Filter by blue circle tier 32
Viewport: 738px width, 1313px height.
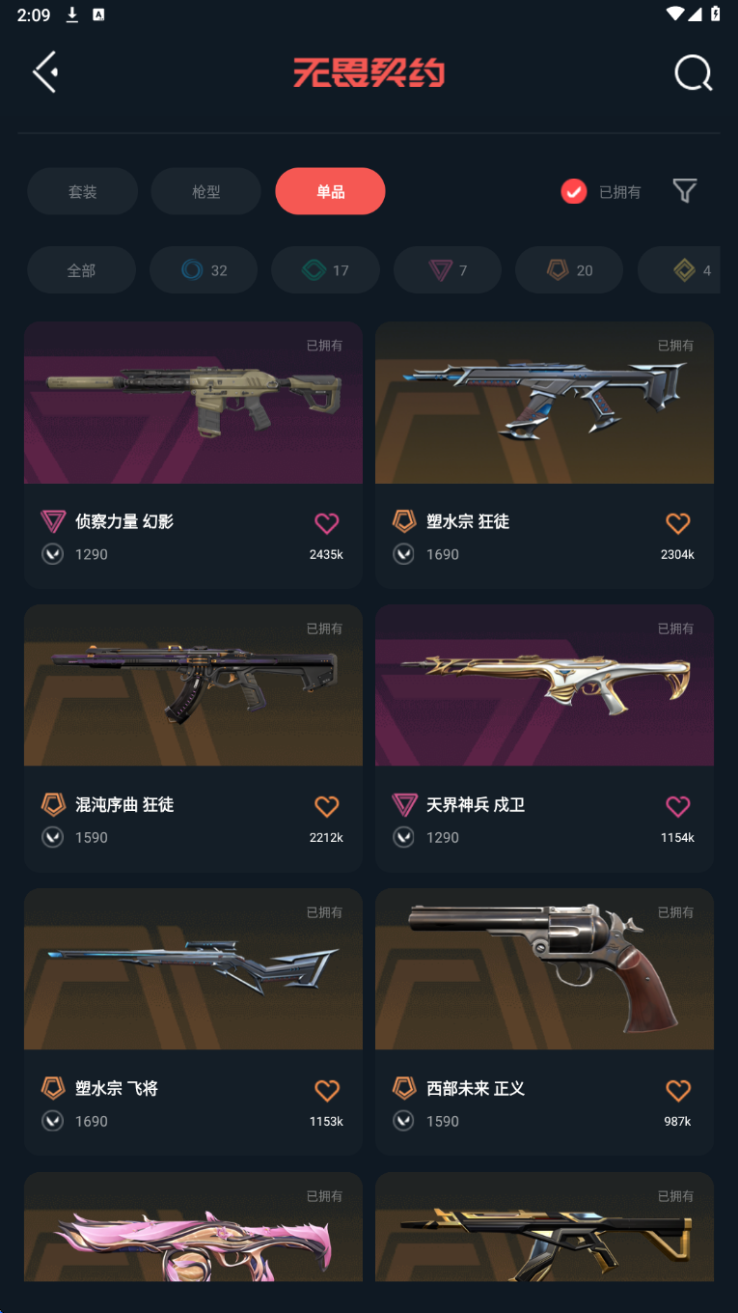click(x=204, y=270)
